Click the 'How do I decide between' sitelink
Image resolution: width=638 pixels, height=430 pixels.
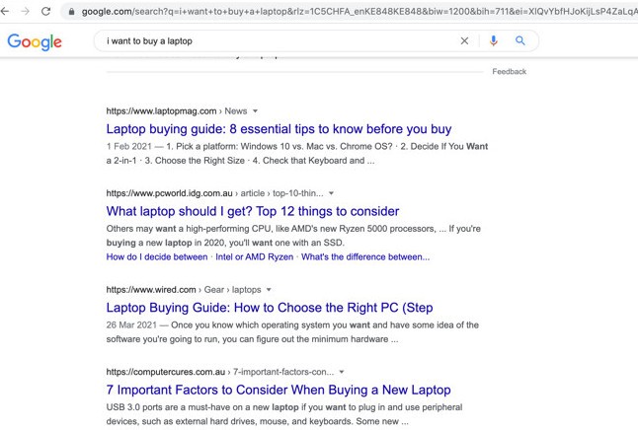157,256
